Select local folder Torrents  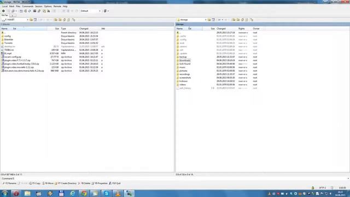point(9,43)
